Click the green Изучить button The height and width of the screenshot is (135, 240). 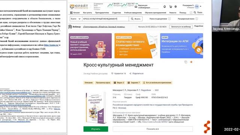coord(96,129)
